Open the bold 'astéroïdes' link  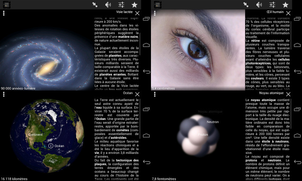pos(119,138)
